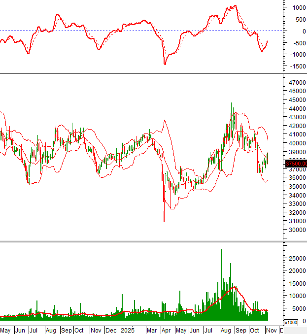Click the Apr month label on time axis
Screen dimensions: 307x334
167,330
